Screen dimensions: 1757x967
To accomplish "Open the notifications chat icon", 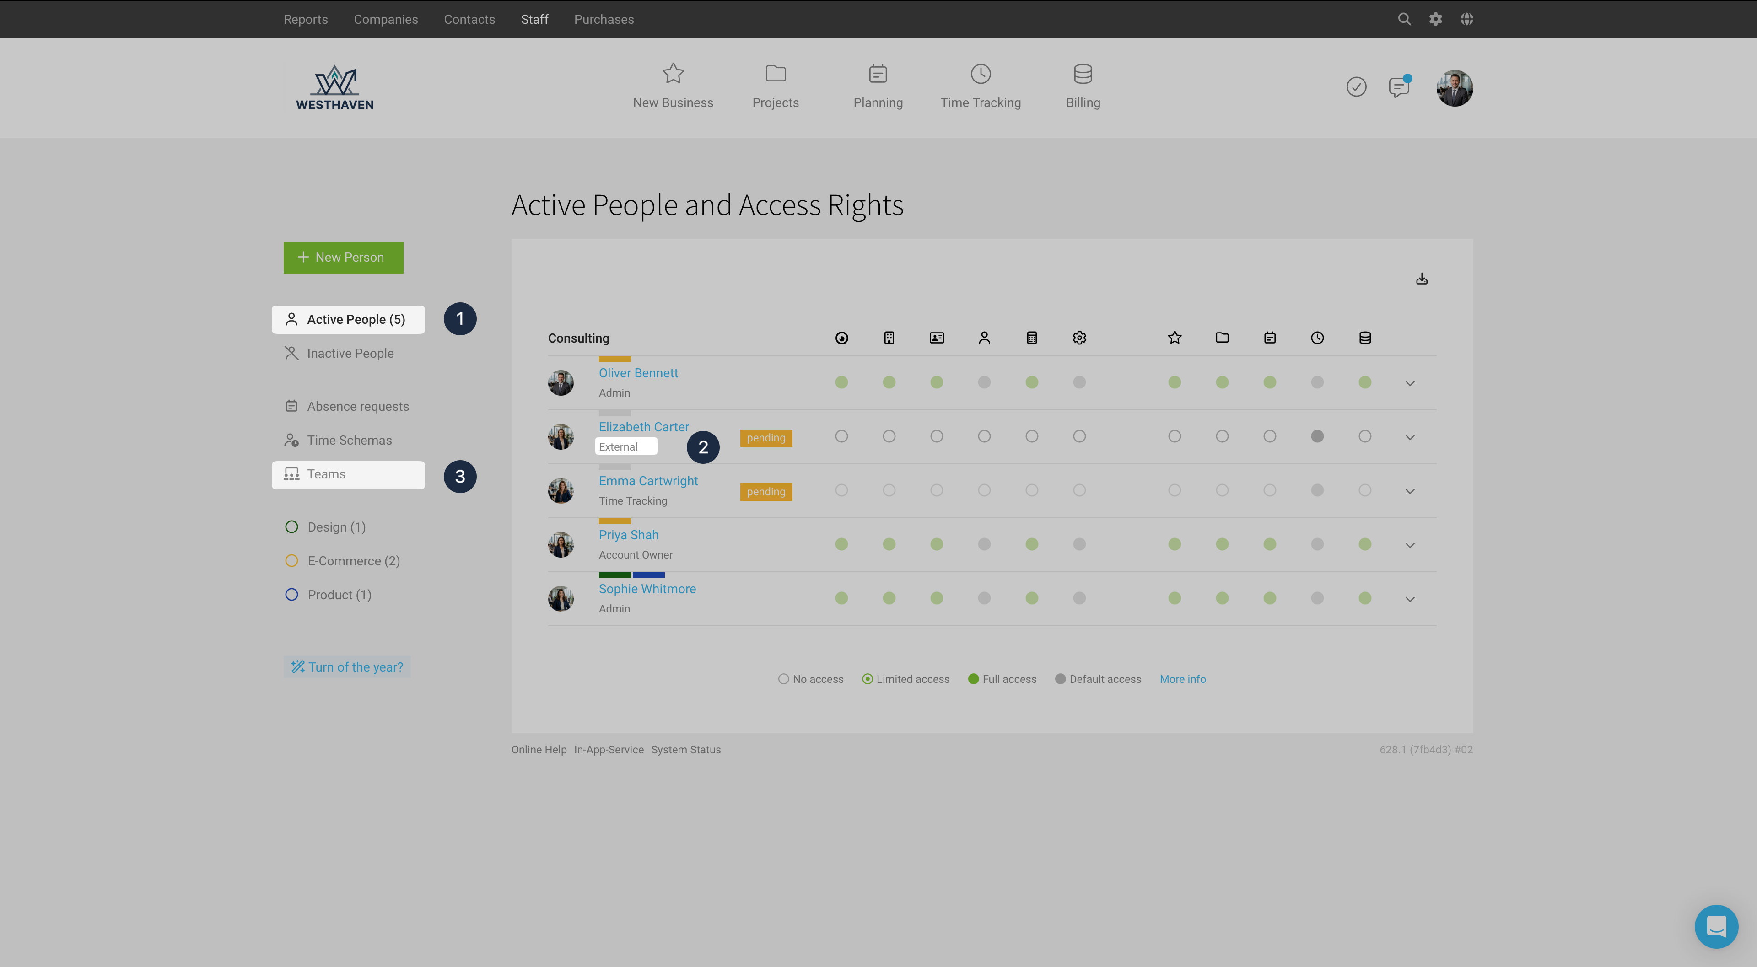I will tap(1399, 87).
